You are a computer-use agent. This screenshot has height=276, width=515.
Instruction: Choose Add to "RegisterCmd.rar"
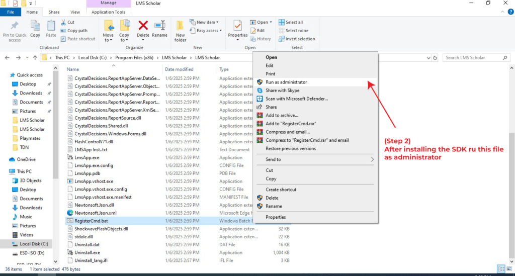(x=315, y=124)
